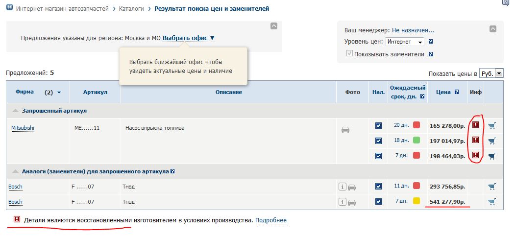Go to the 'Интернет-магазин автозапчастей' breadcrumb
This screenshot has width=515, height=237.
62,9
